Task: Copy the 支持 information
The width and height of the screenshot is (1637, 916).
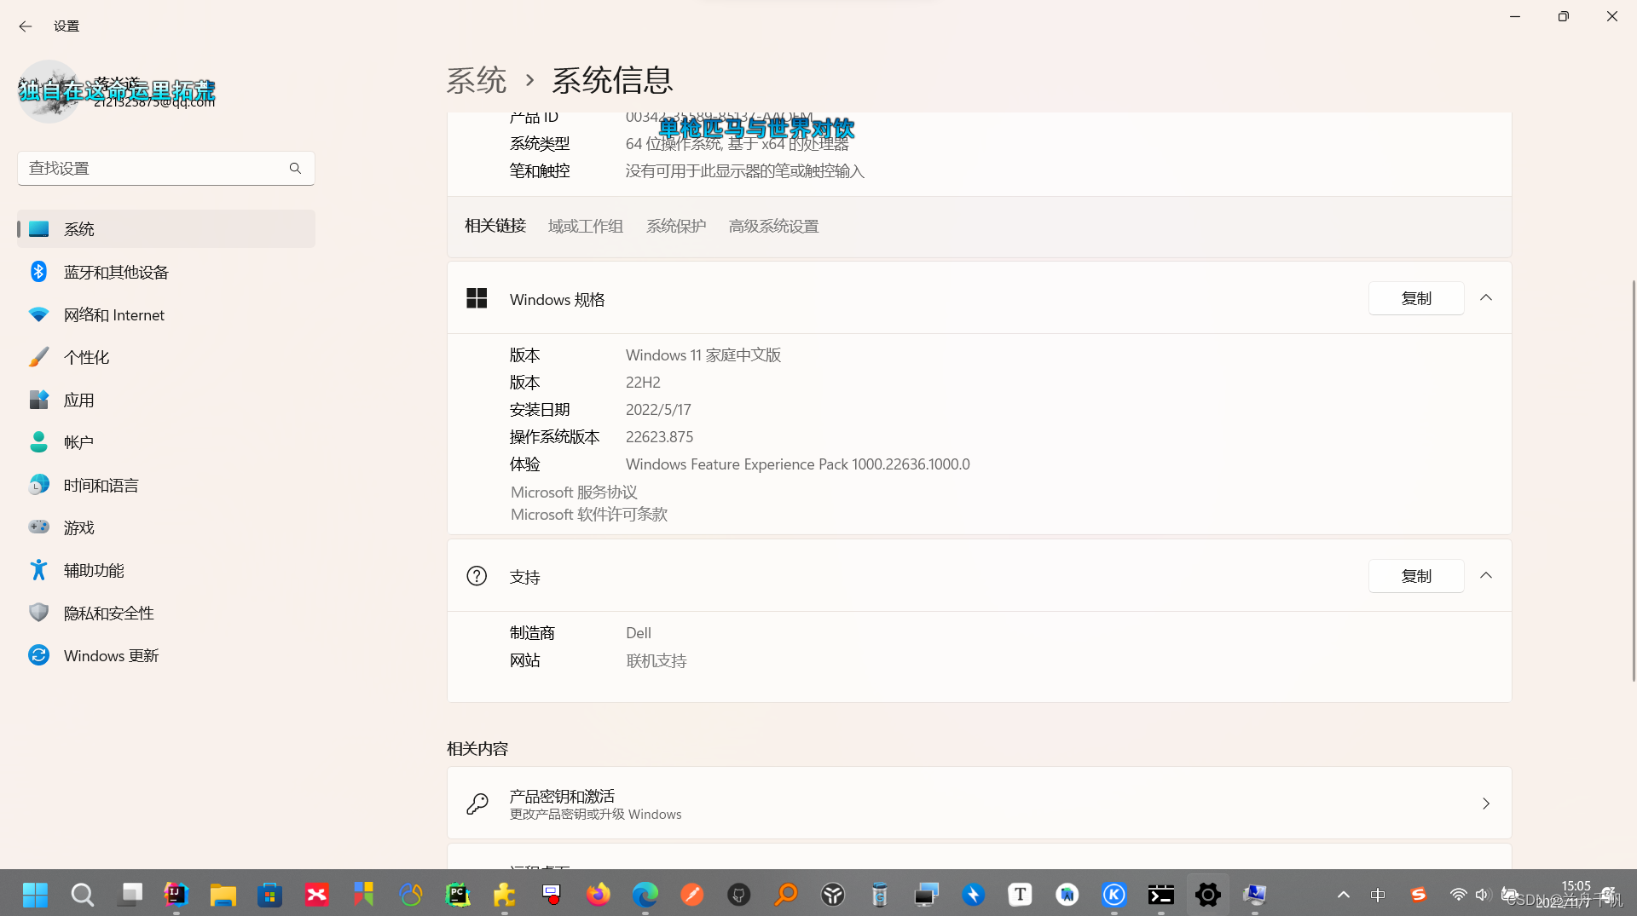Action: click(x=1416, y=576)
